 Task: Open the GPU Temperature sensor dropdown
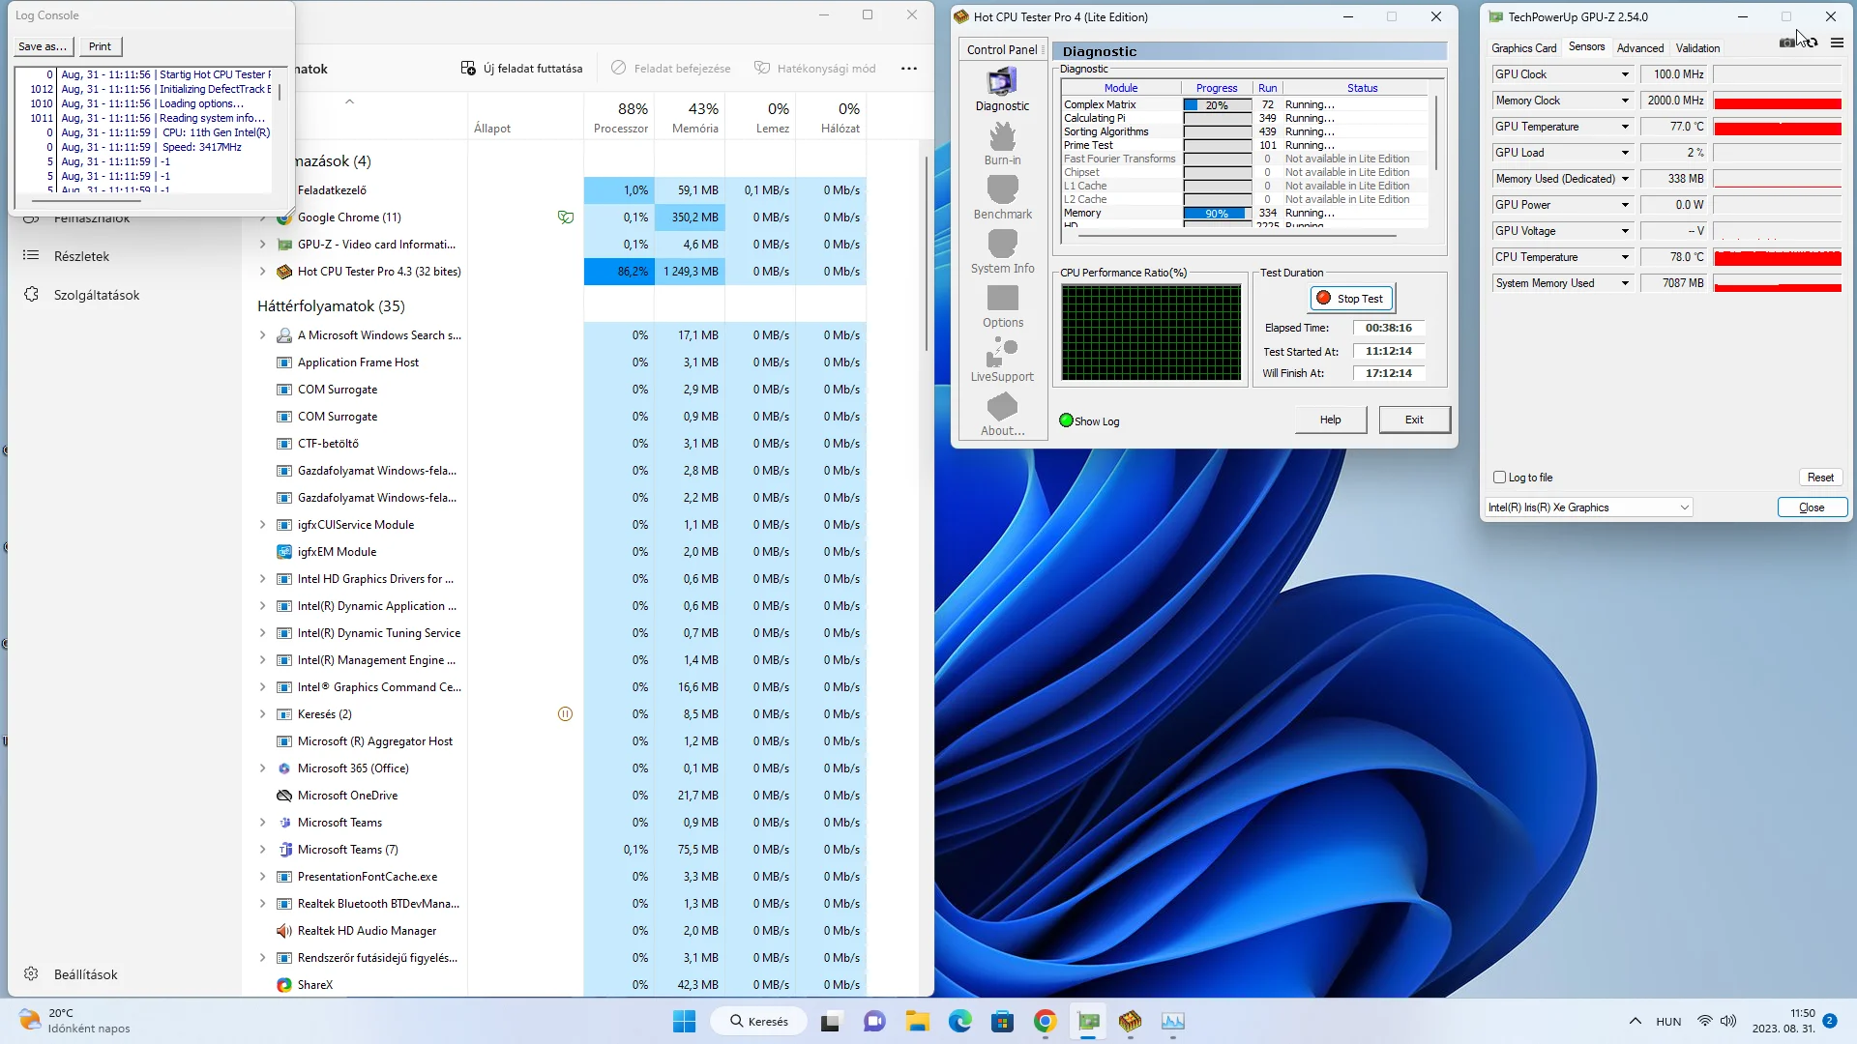click(x=1625, y=127)
